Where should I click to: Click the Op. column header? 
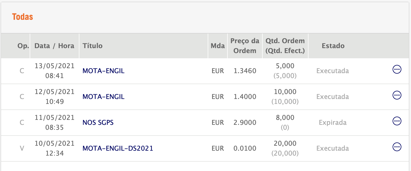pyautogui.click(x=23, y=46)
